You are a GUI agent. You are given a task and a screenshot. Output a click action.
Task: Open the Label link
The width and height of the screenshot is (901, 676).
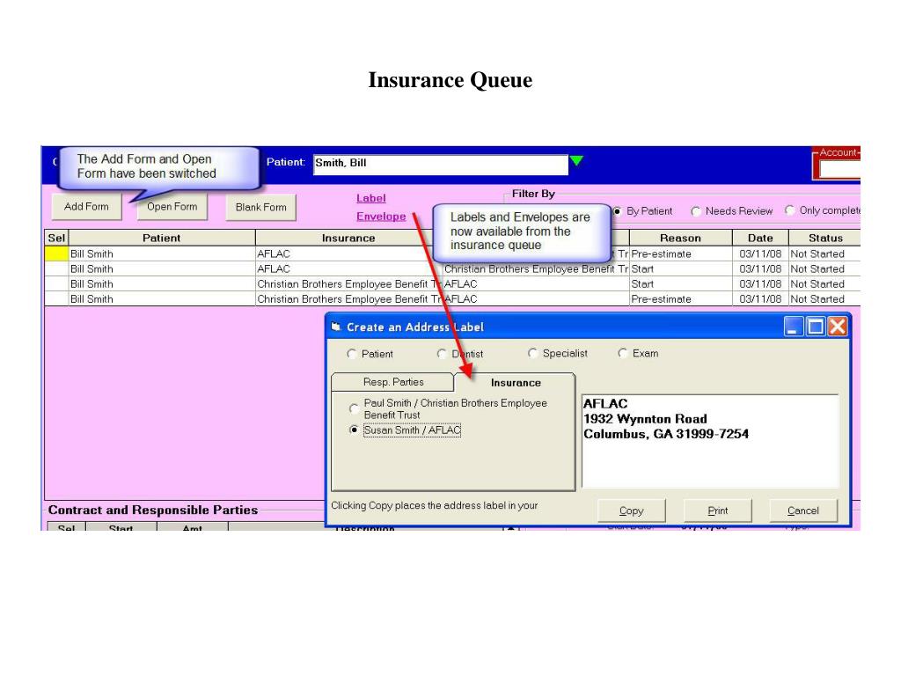coord(370,198)
